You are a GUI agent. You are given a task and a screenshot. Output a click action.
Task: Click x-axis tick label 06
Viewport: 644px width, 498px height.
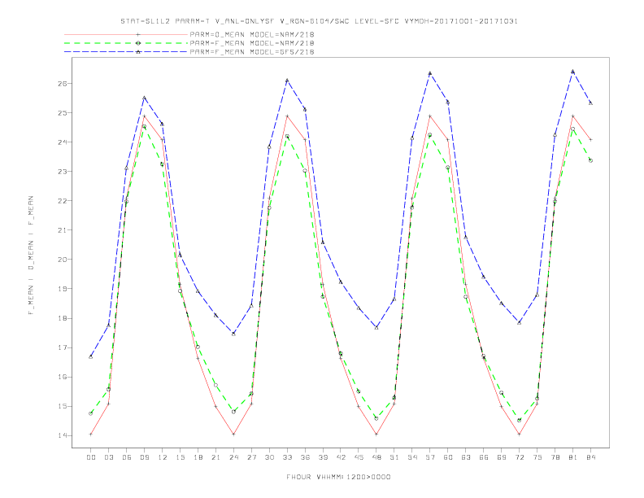pos(127,457)
